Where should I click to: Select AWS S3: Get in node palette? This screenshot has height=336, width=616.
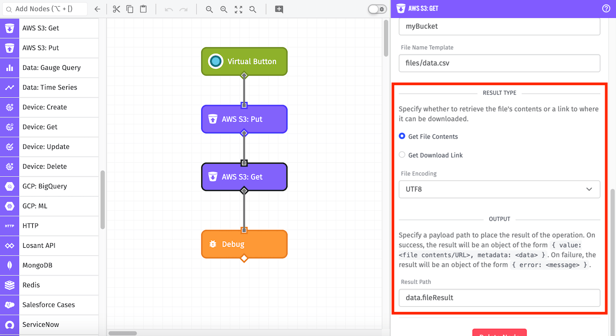click(x=49, y=28)
